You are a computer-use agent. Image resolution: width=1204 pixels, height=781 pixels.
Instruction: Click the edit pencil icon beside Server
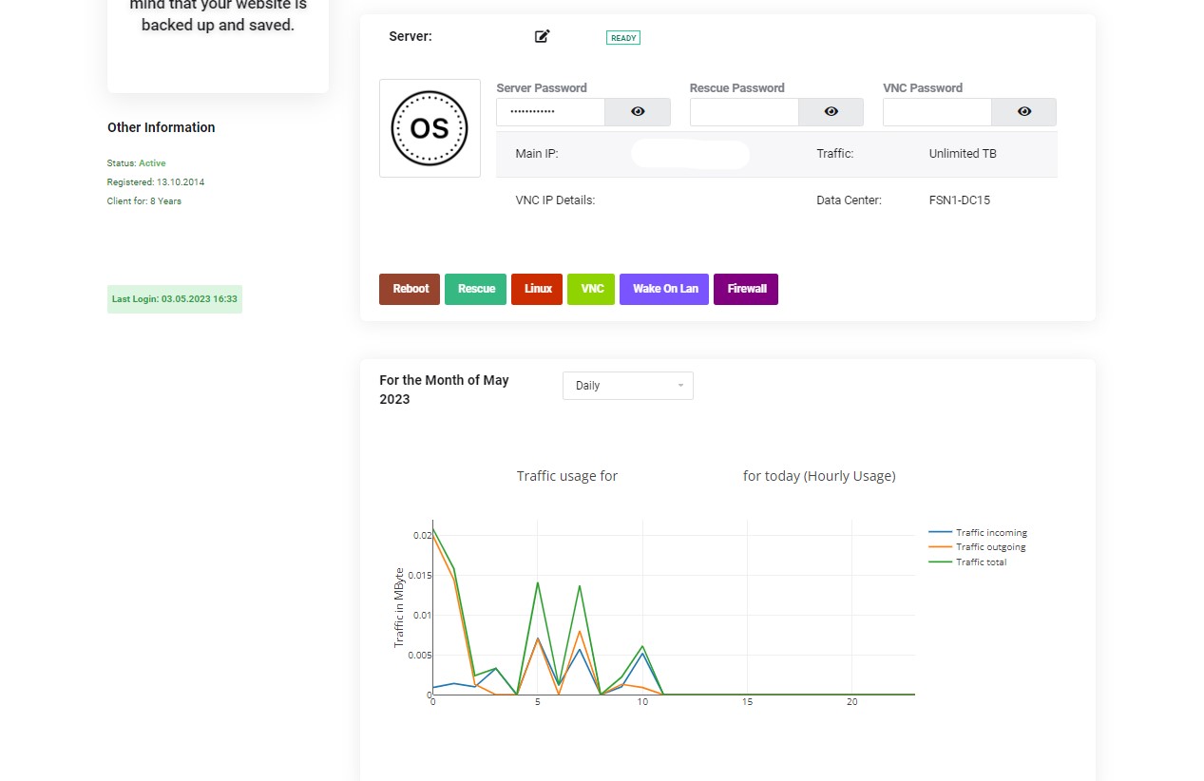(542, 36)
